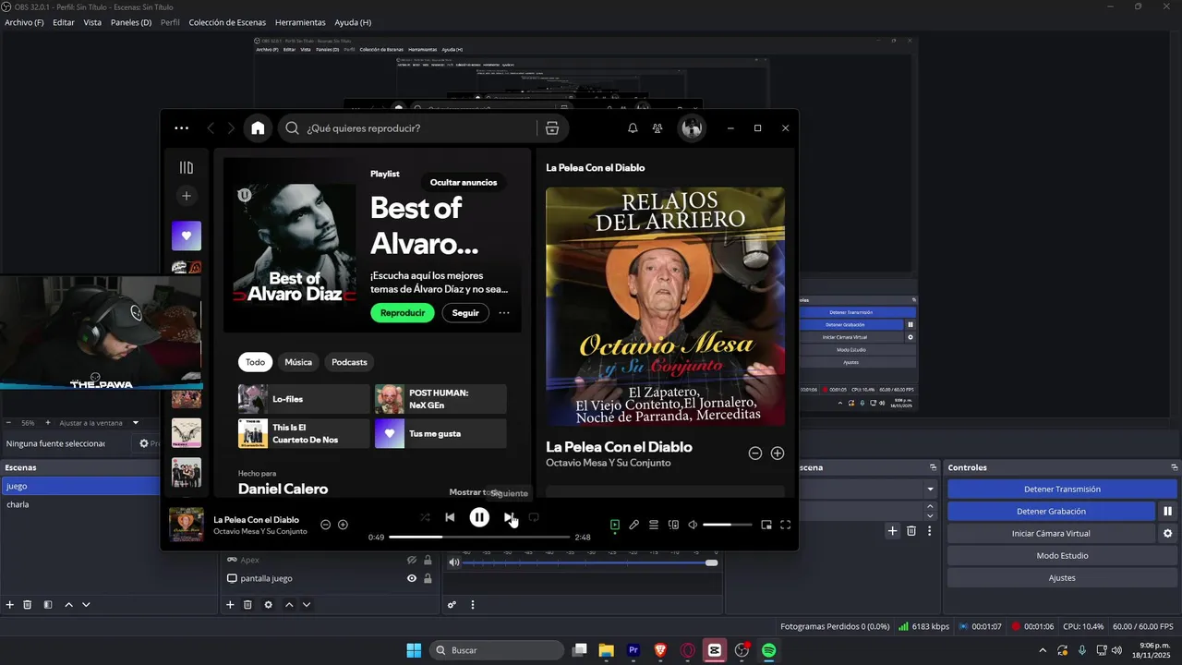The height and width of the screenshot is (665, 1182).
Task: Go to Spotify Home
Action: 258,128
